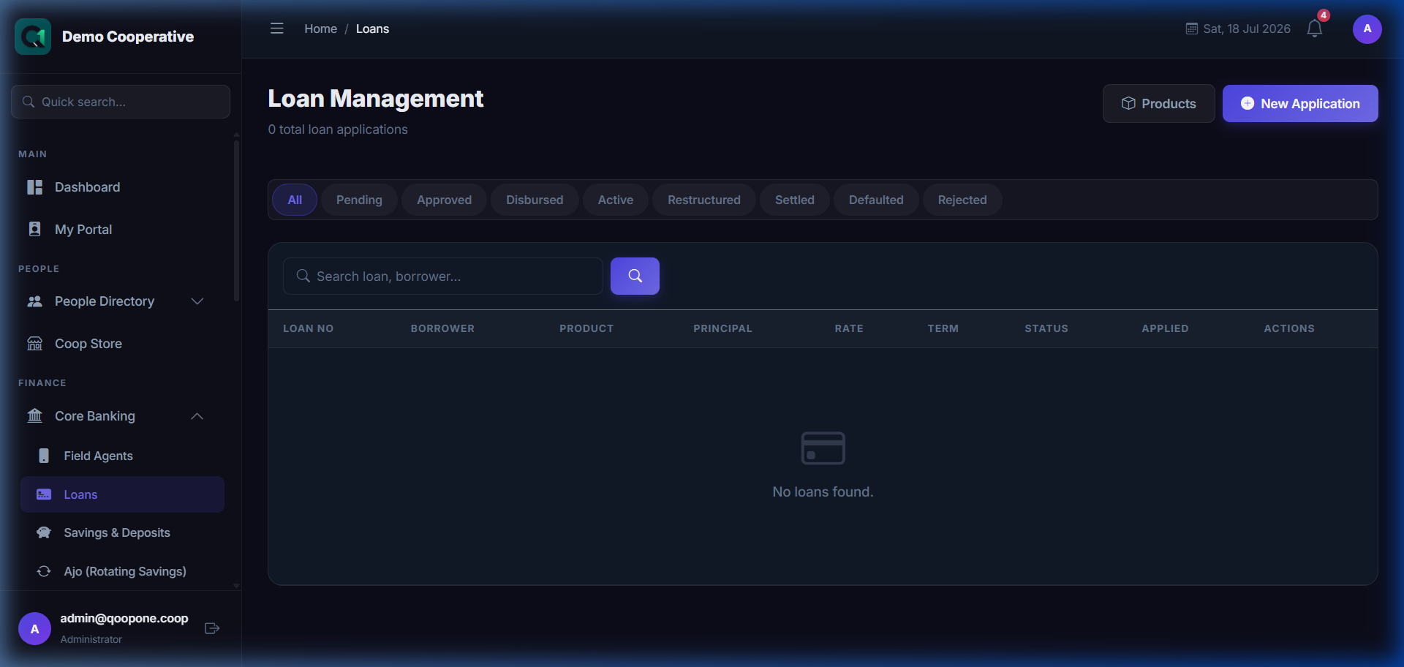Toggle the hamburger sidebar menu icon
Screen dimensions: 1404x667
pos(276,29)
